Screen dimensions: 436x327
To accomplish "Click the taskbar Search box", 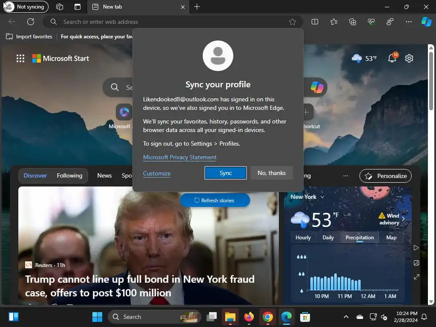I will [154, 317].
